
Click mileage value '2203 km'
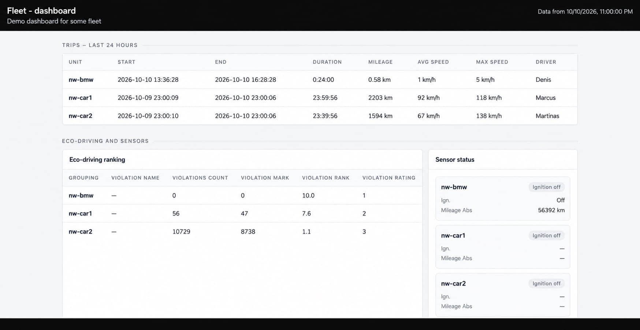(380, 98)
